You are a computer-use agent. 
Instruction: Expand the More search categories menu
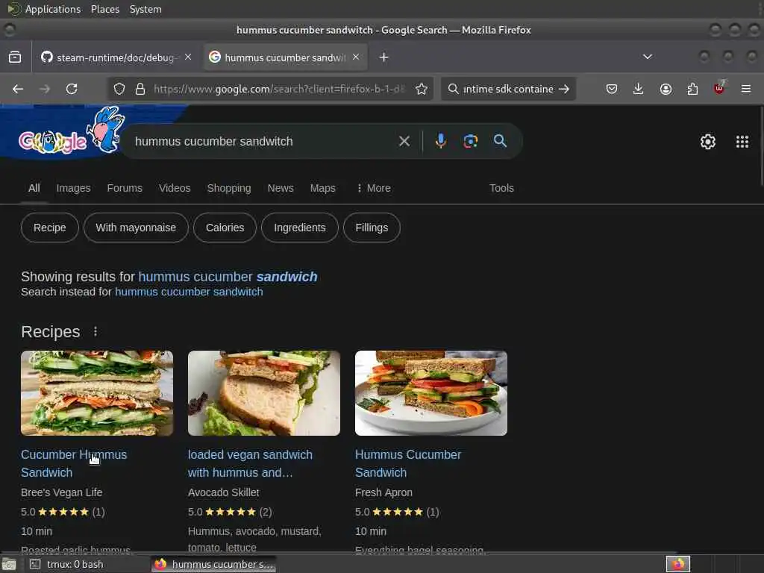click(x=374, y=188)
